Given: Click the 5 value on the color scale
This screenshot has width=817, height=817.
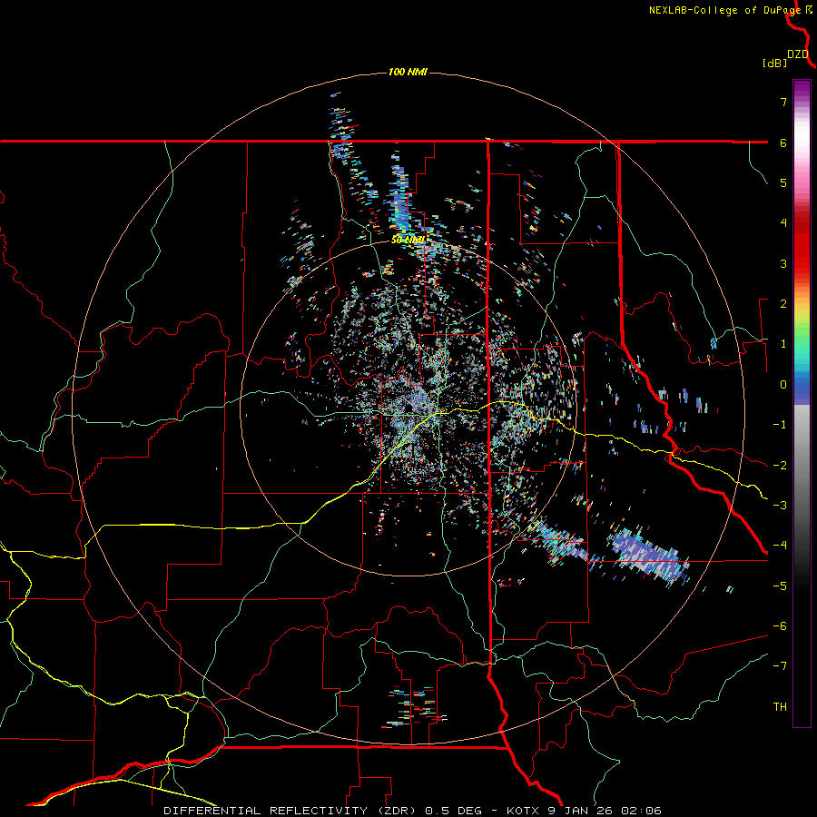Looking at the screenshot, I should tap(783, 182).
